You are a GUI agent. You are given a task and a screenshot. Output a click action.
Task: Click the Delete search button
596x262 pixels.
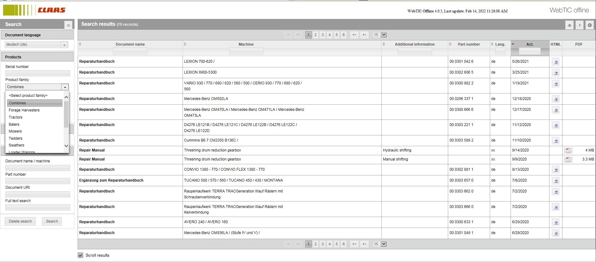tap(20, 221)
